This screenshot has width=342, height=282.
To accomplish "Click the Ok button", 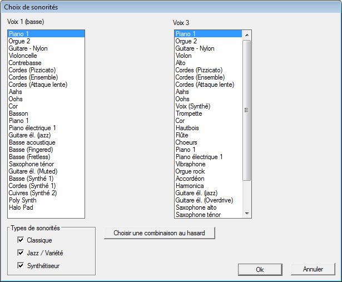I will click(x=260, y=270).
